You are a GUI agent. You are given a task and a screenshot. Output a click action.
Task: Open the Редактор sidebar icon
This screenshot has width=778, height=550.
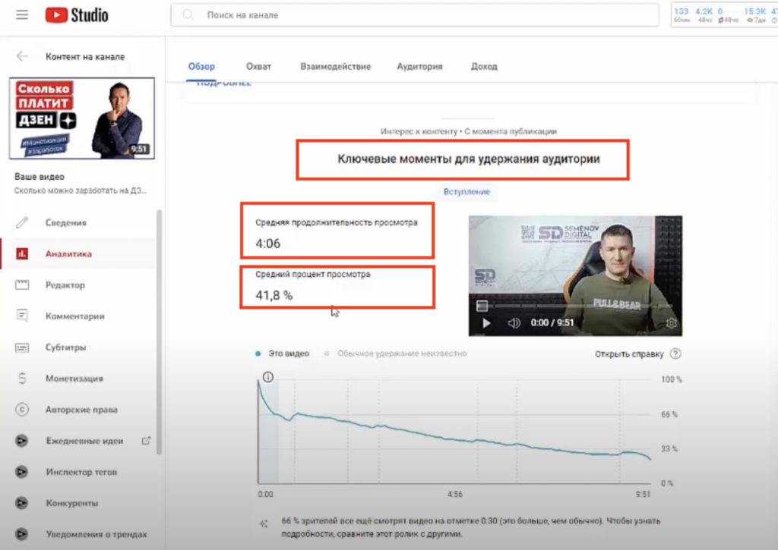click(x=22, y=285)
